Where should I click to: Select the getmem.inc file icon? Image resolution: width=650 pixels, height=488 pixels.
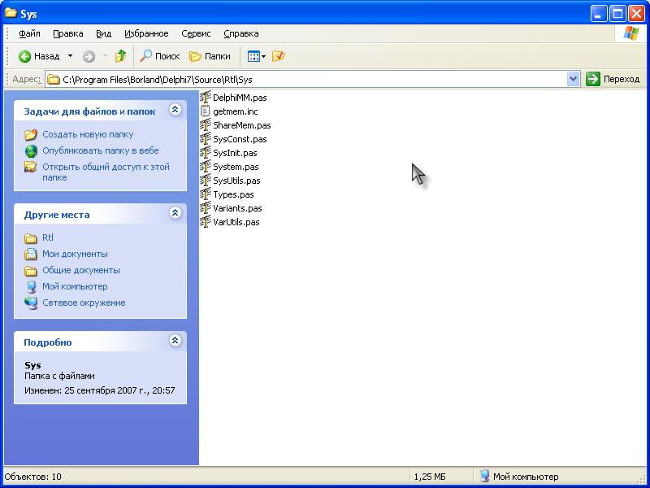click(x=206, y=111)
